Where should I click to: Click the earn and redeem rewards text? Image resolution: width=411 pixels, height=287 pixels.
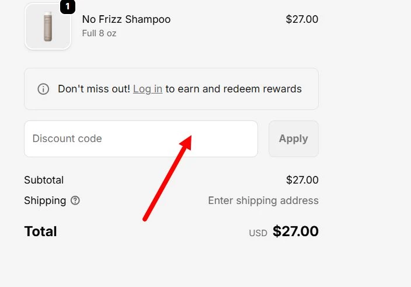tap(234, 89)
